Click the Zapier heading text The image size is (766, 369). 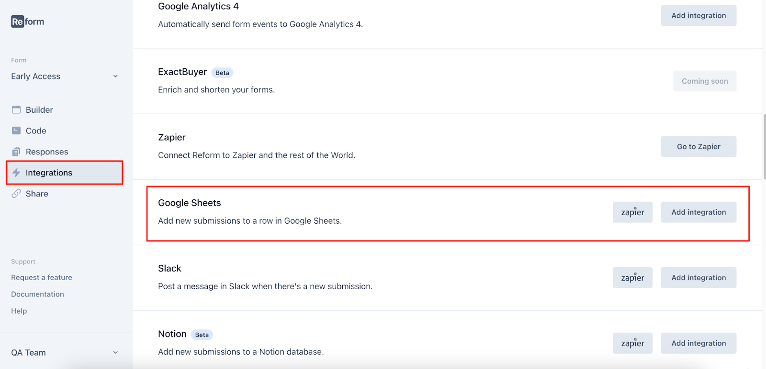[172, 137]
